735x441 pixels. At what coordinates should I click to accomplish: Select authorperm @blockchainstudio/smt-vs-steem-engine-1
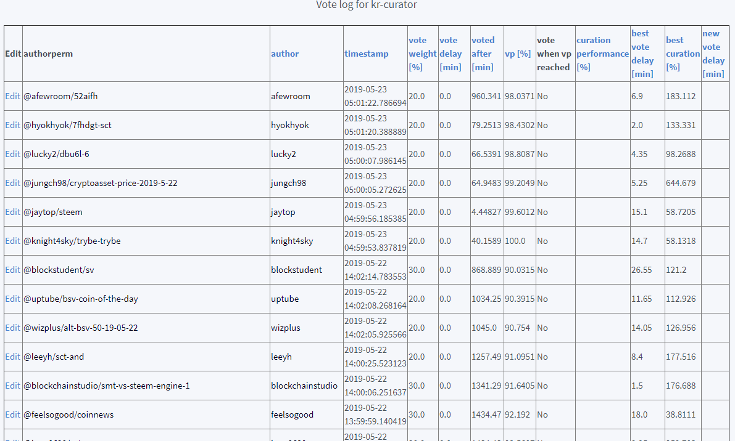tap(107, 386)
